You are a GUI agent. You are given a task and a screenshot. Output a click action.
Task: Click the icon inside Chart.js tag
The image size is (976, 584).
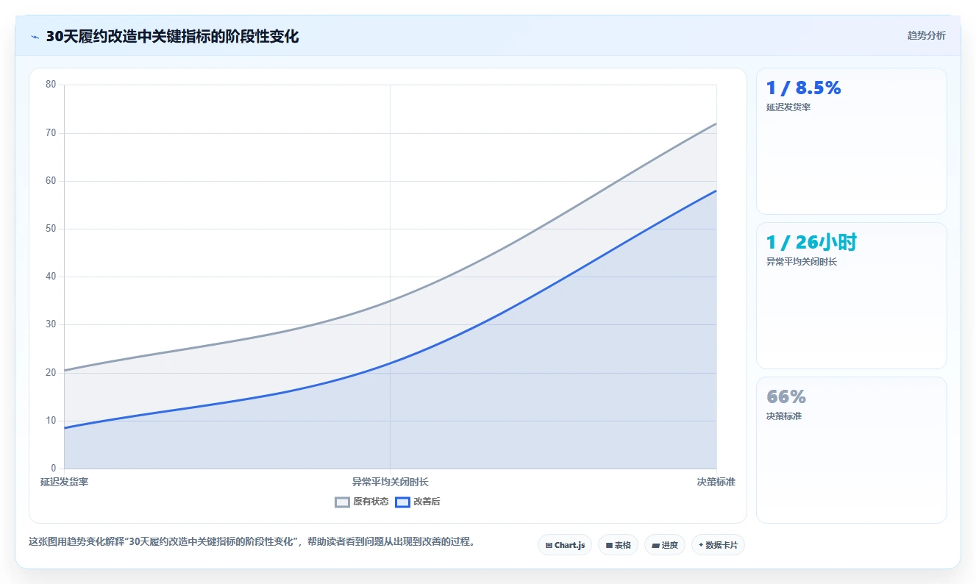click(x=549, y=546)
